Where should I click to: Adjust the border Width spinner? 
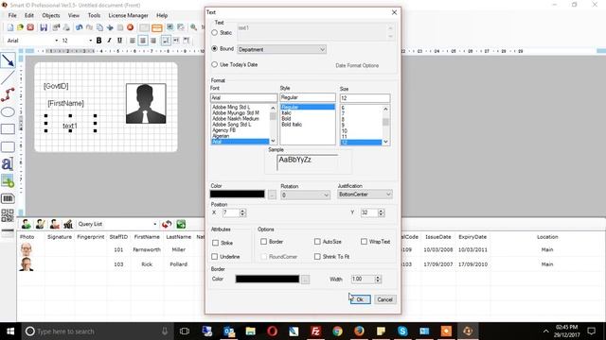378,280
